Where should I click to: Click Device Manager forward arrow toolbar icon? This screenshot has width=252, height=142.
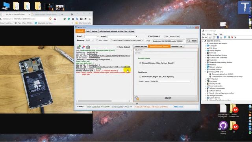click(206, 37)
